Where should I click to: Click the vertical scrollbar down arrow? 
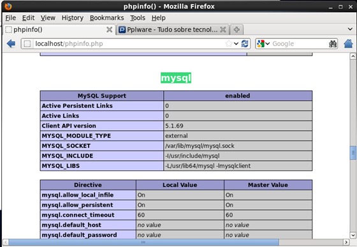[353, 235]
